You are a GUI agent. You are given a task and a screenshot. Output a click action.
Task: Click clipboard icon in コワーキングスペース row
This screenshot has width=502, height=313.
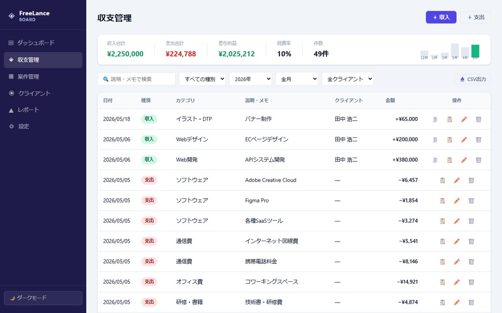point(443,282)
